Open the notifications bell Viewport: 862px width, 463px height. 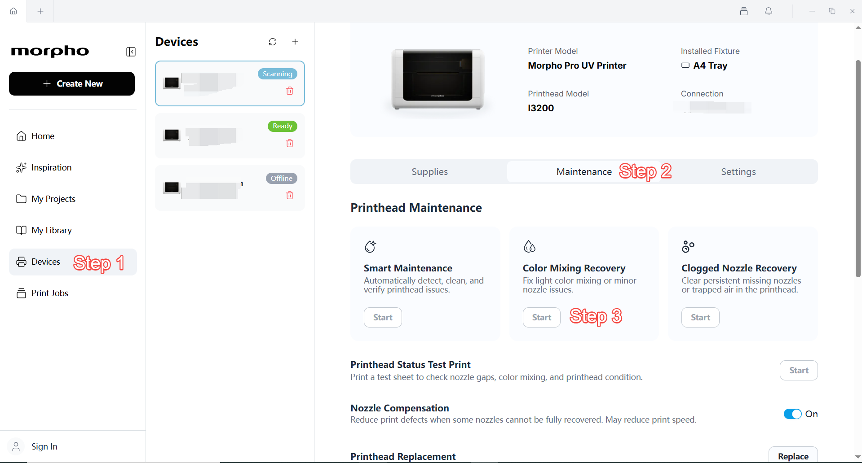tap(769, 11)
